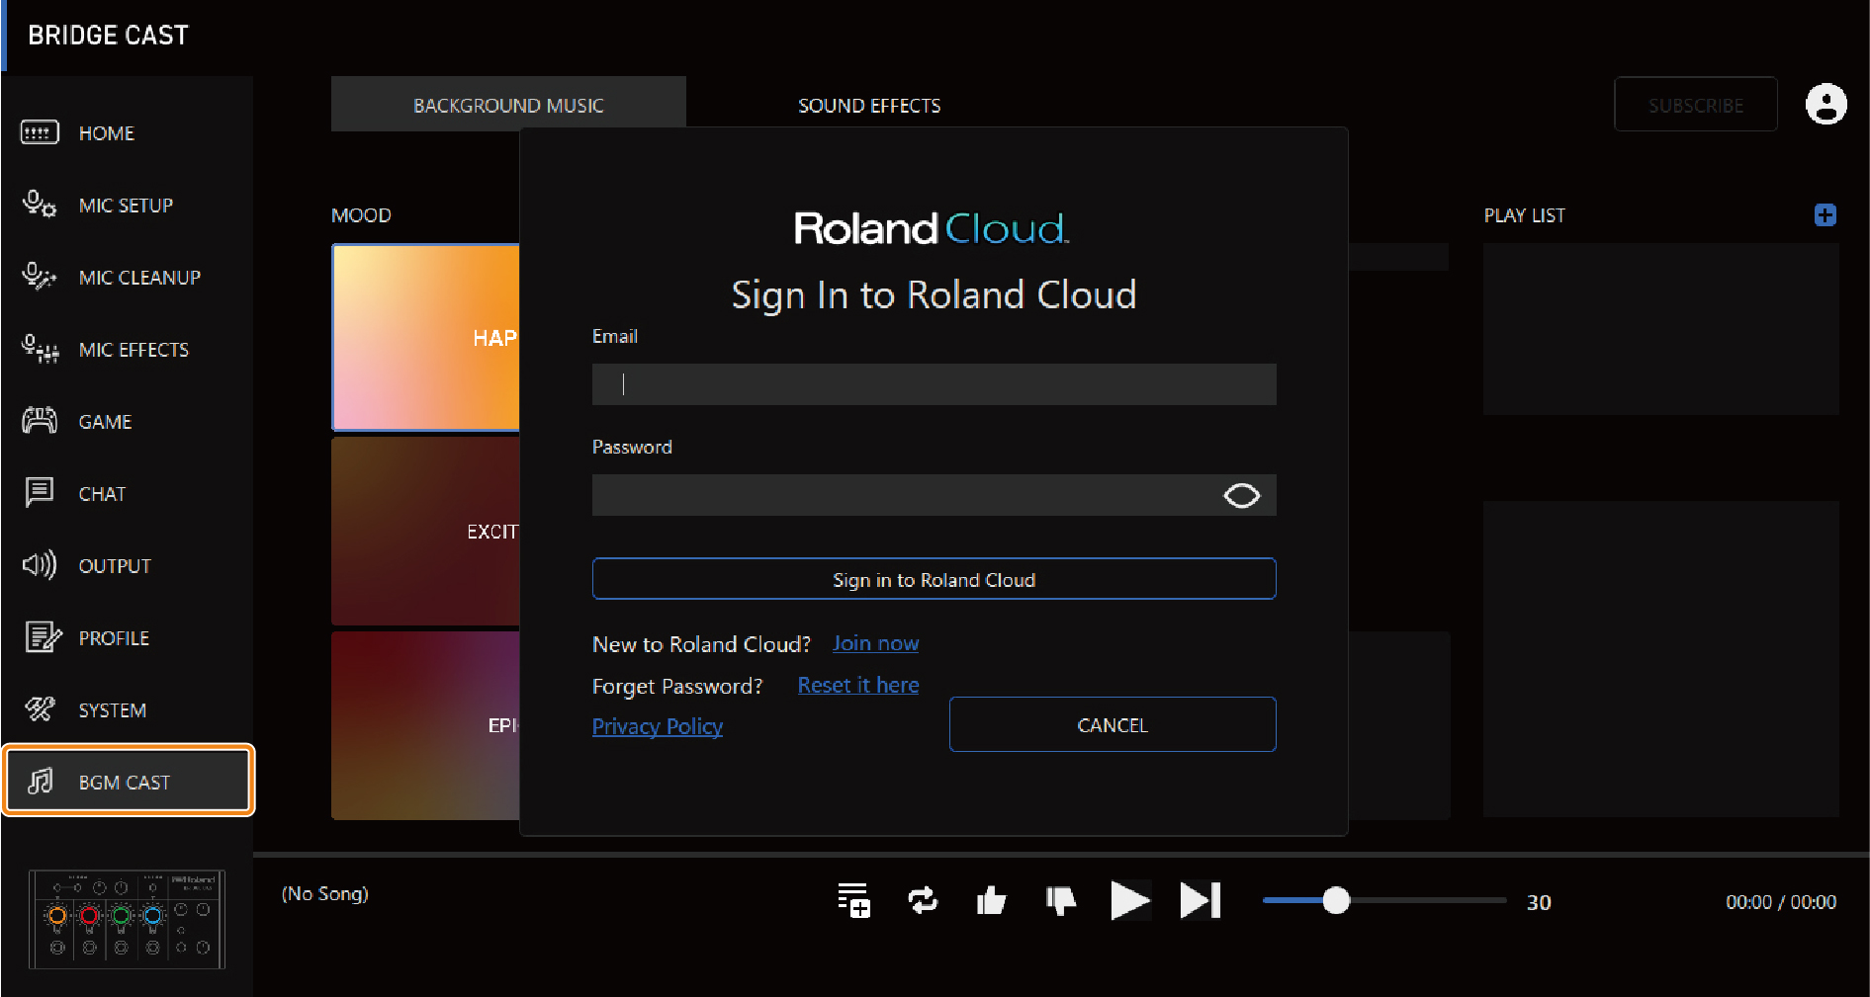The width and height of the screenshot is (1870, 997).
Task: Focus the Email input field
Action: click(934, 384)
